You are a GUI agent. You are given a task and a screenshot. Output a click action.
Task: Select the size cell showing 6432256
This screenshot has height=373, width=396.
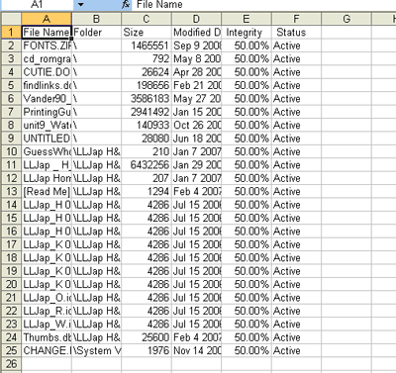point(147,165)
